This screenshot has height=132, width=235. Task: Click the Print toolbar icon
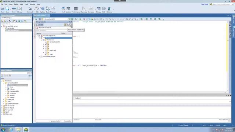(x=14, y=10)
